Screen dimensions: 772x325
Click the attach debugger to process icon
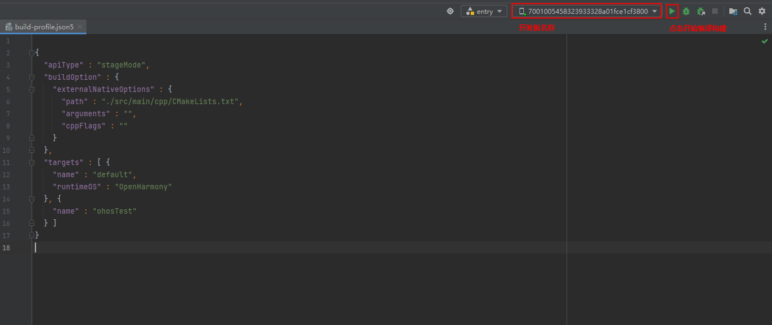click(701, 11)
